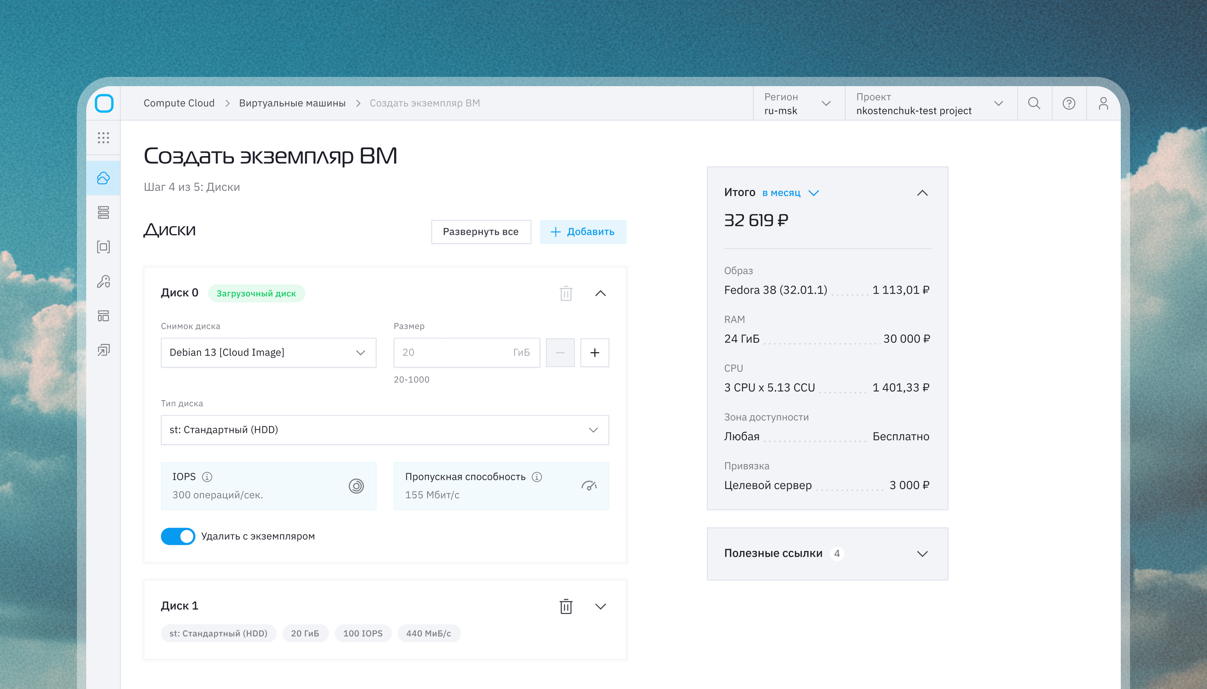Image resolution: width=1207 pixels, height=689 pixels.
Task: Click the 155 Мбит/с value
Action: tap(432, 495)
